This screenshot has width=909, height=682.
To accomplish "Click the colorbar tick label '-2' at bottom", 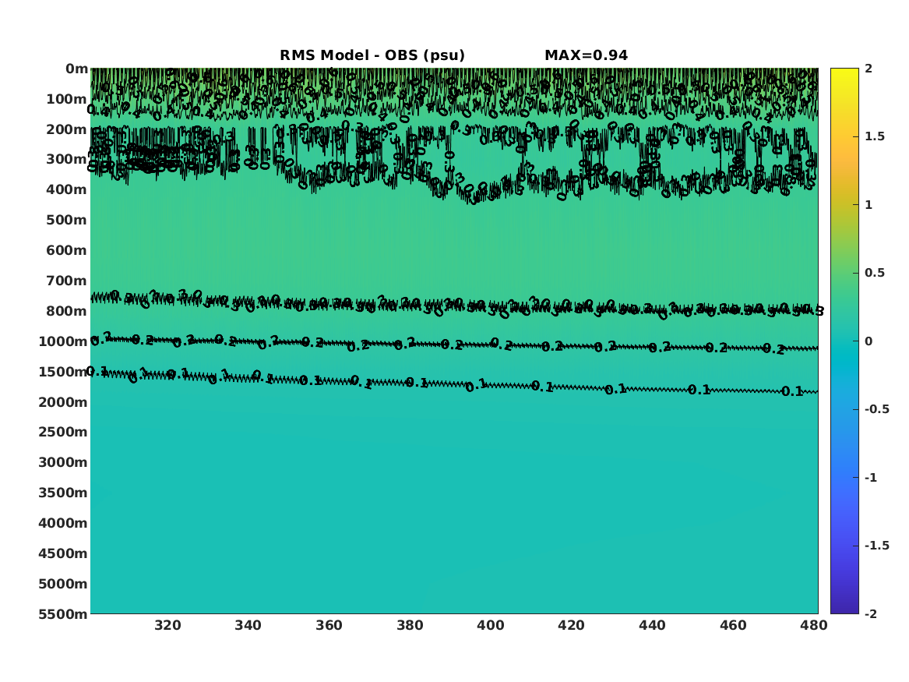I will (x=871, y=613).
